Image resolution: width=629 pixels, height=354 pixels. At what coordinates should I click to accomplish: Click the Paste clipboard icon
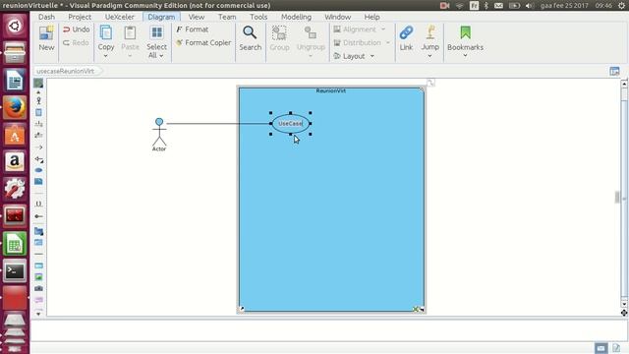click(x=130, y=32)
